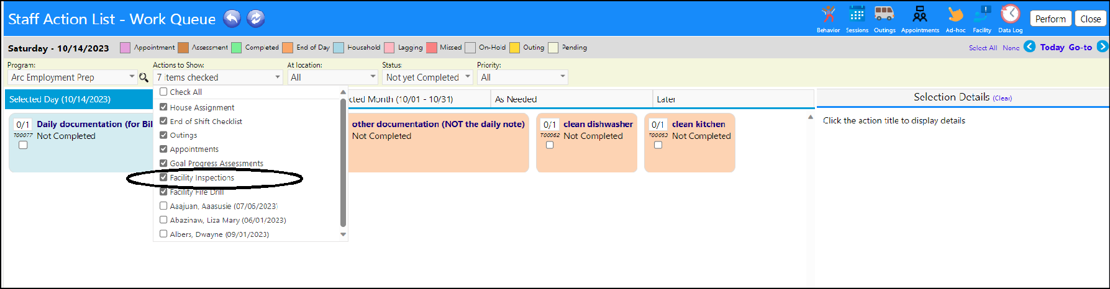Uncheck End of Shift Checklist option
The width and height of the screenshot is (1110, 289).
163,121
